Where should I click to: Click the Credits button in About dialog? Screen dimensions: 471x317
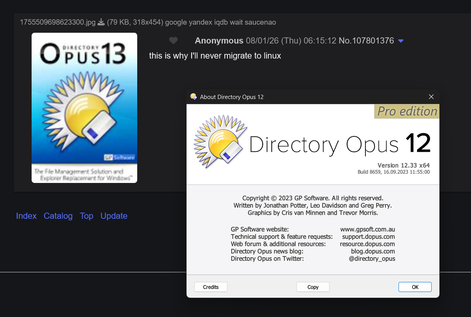[x=211, y=287]
